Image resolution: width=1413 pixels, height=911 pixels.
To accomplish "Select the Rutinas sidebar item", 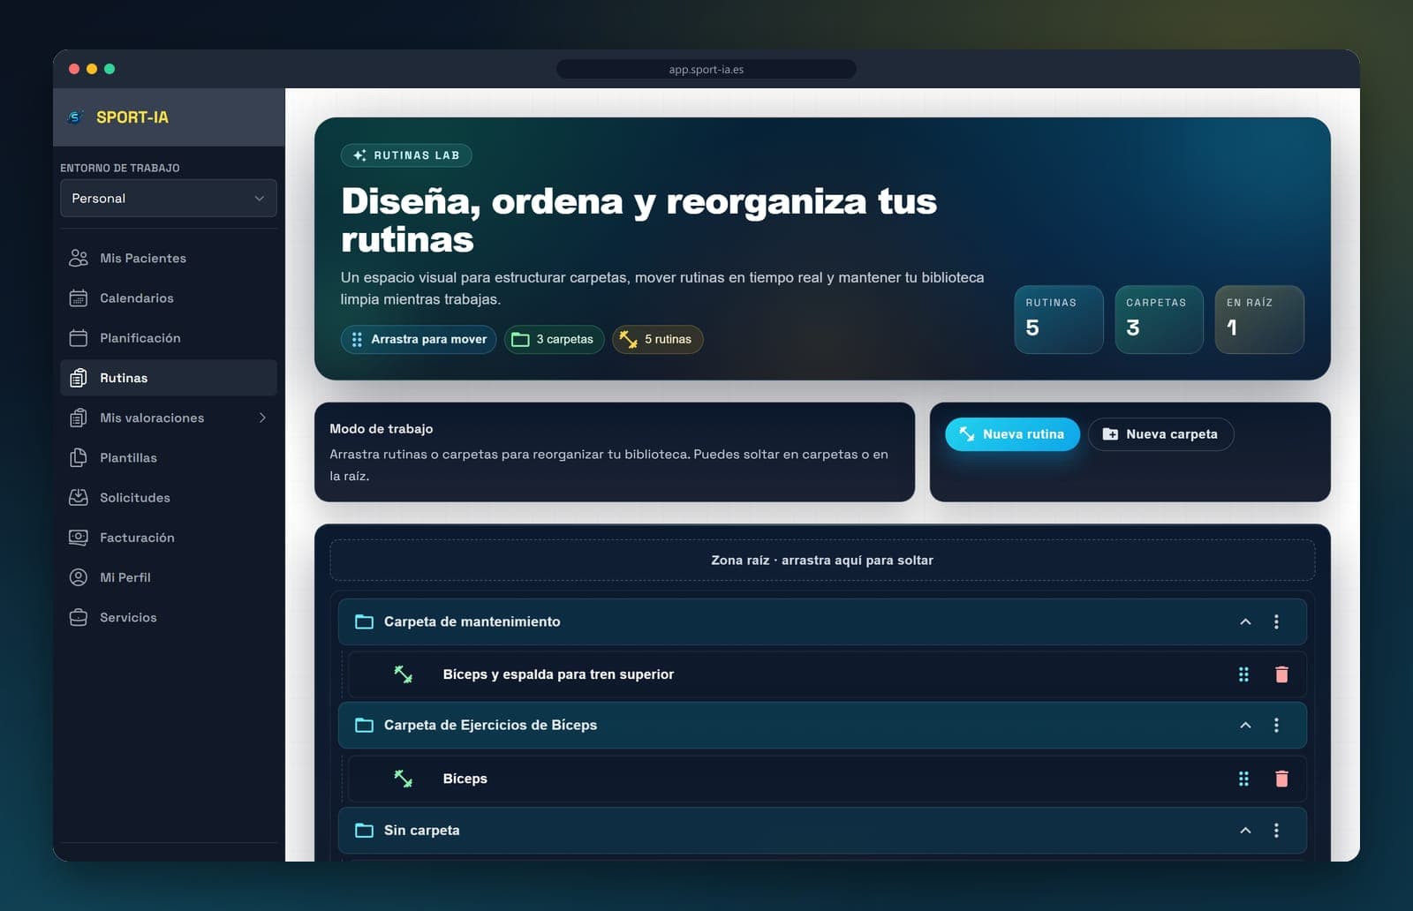I will [168, 378].
